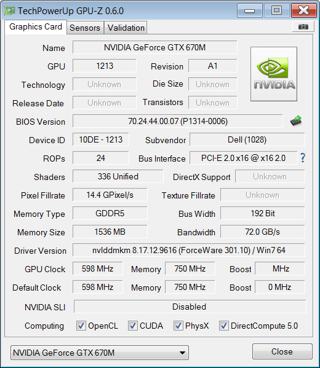Image resolution: width=320 pixels, height=368 pixels.
Task: Click the Name field GTX 670M
Action: click(154, 47)
